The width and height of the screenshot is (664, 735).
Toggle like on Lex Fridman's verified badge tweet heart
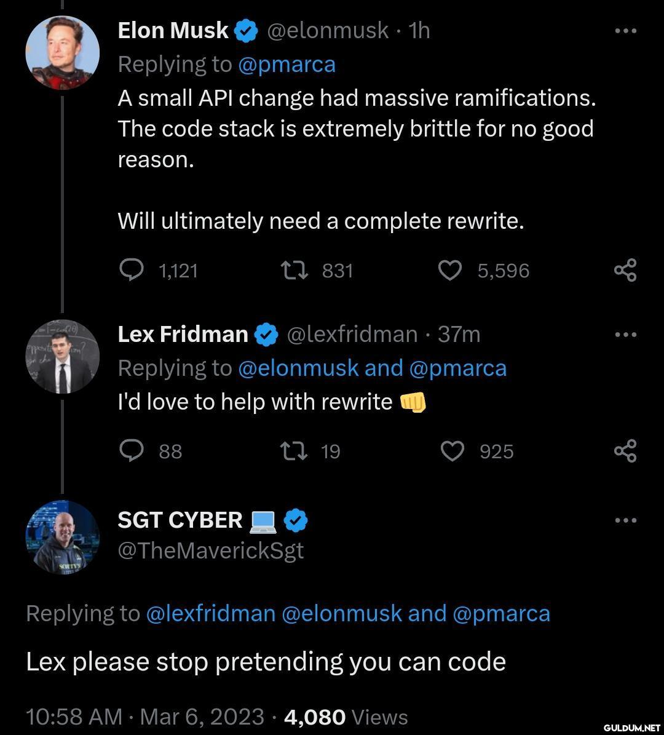[452, 451]
